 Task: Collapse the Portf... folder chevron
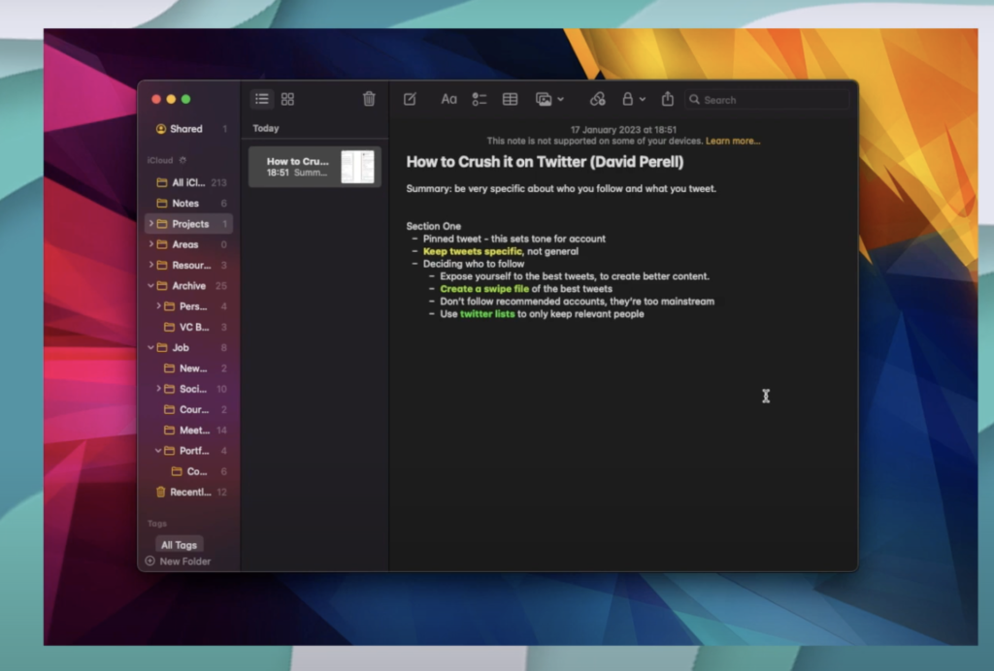[x=158, y=451]
